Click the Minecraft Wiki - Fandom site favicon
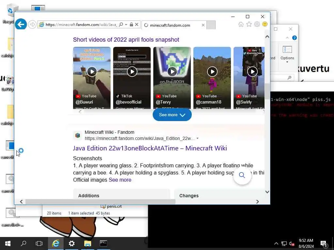Screen dimensions: 334x250 pyautogui.click(x=78, y=135)
